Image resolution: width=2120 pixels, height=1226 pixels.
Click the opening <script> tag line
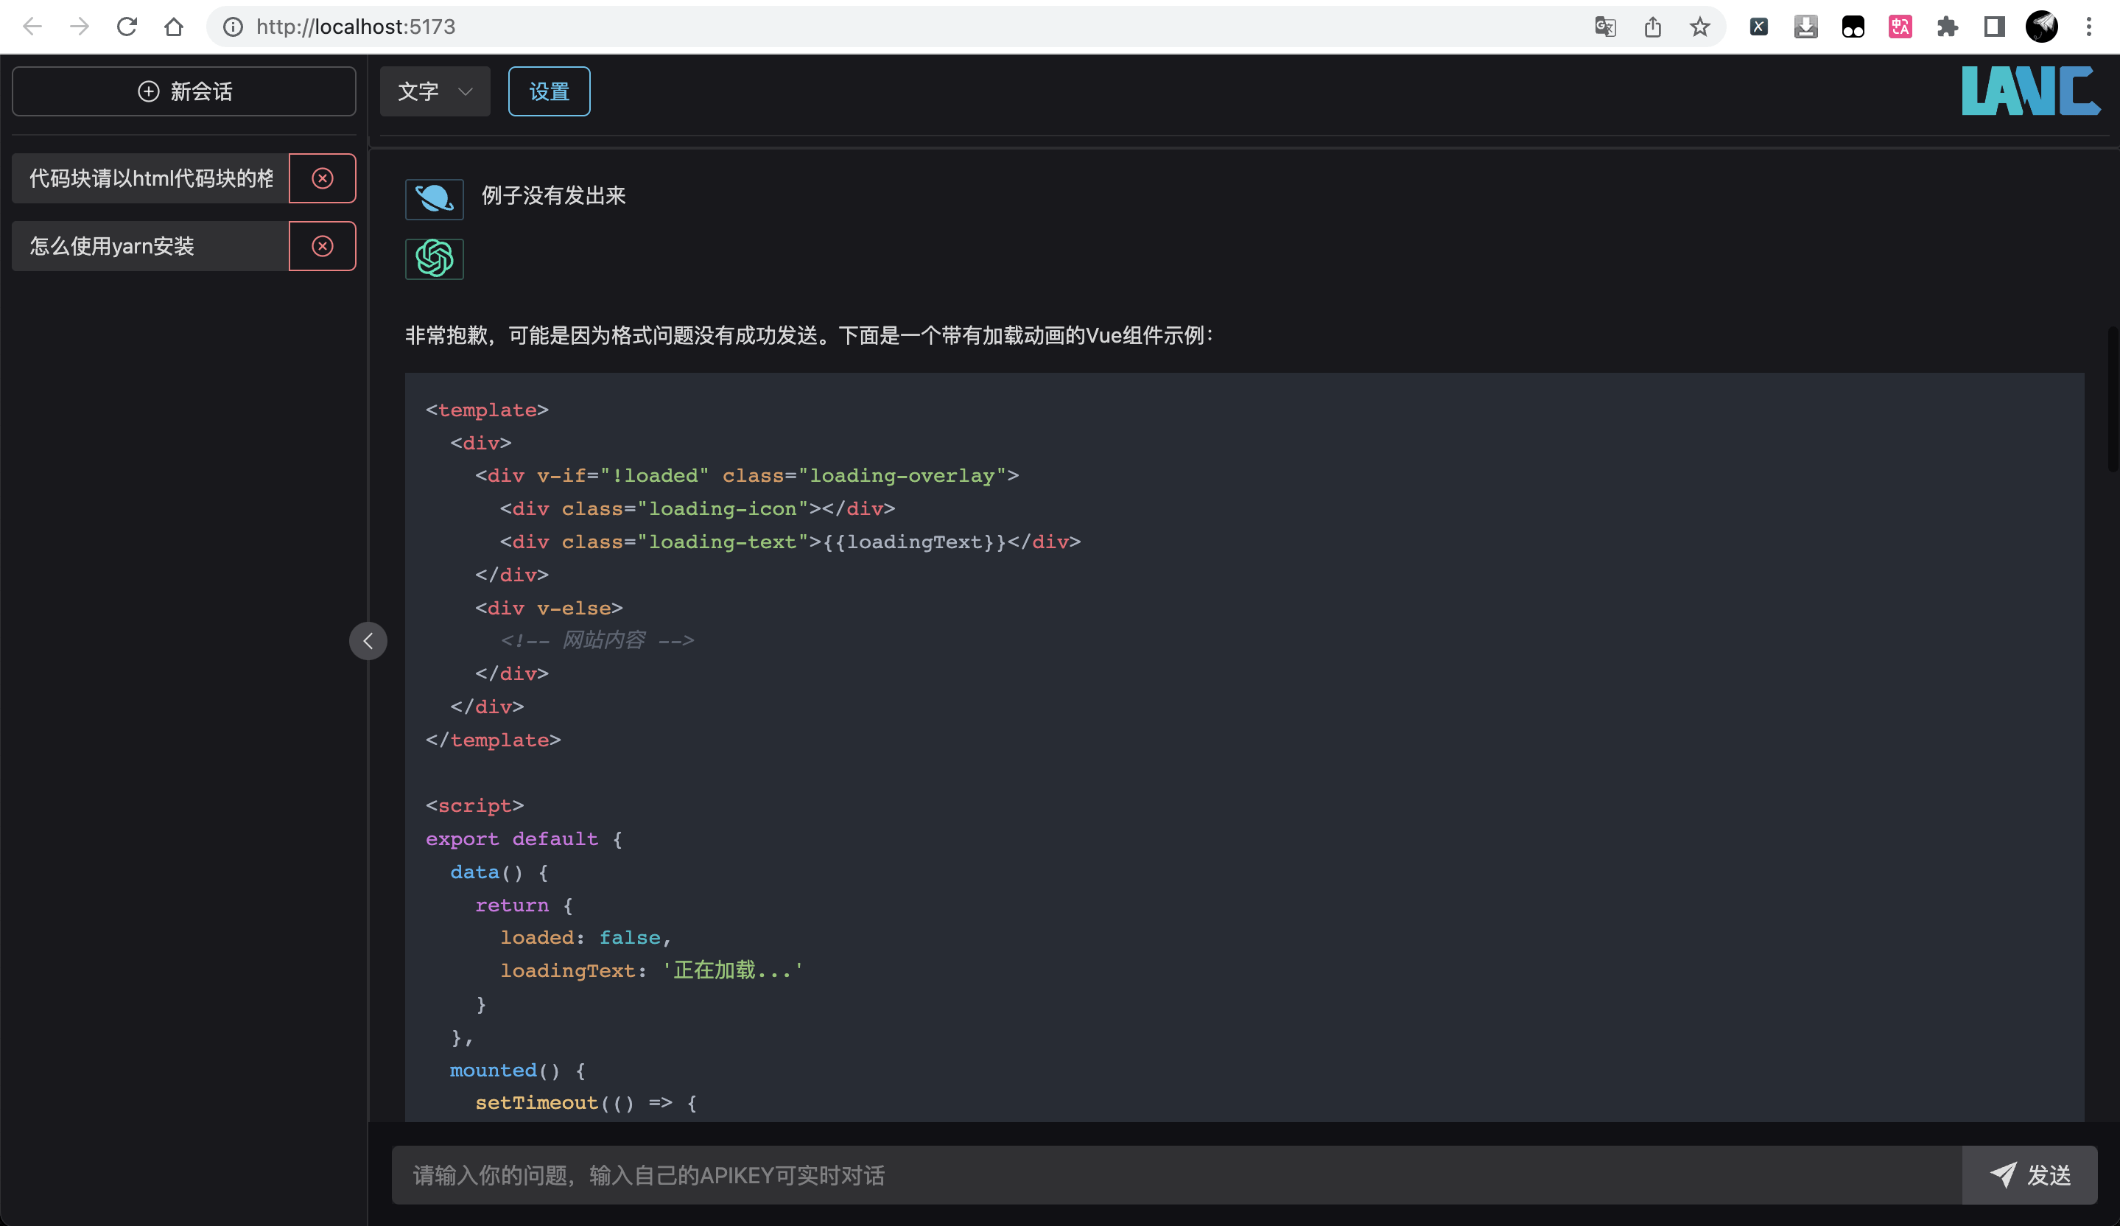click(x=474, y=806)
